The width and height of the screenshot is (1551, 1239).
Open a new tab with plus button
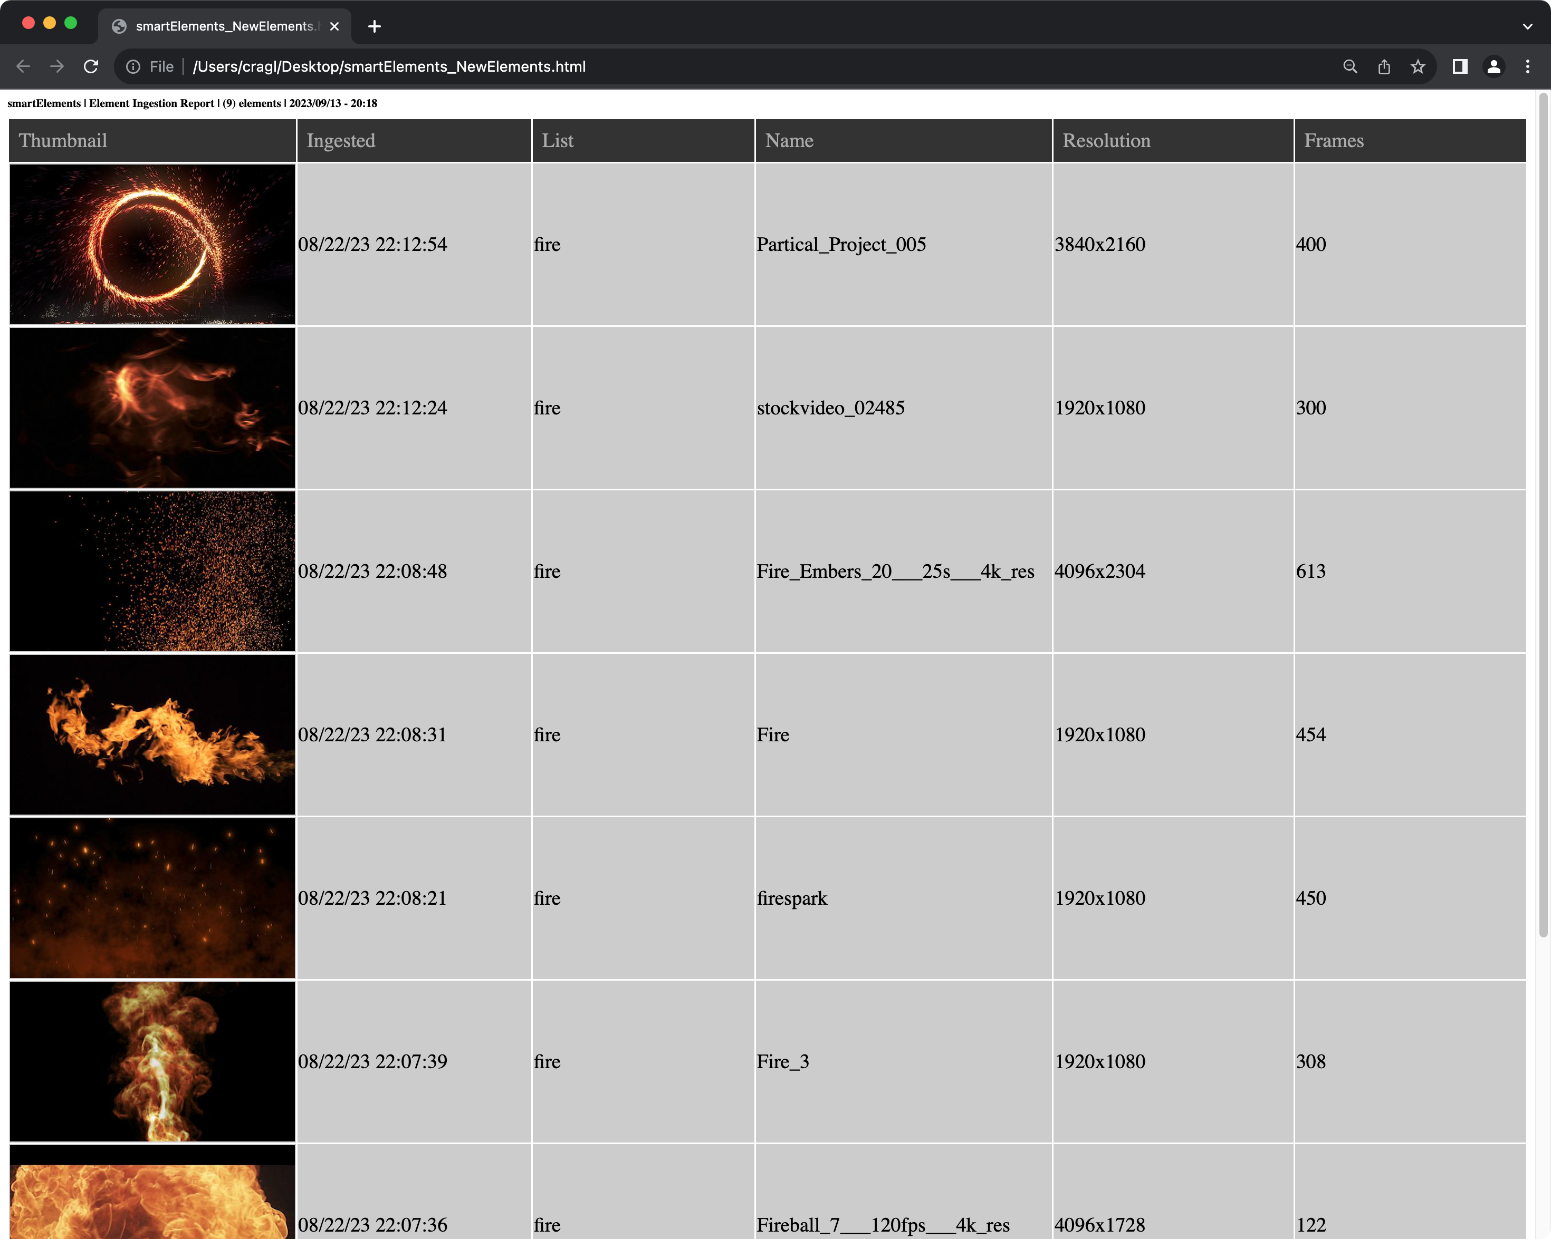(x=374, y=26)
